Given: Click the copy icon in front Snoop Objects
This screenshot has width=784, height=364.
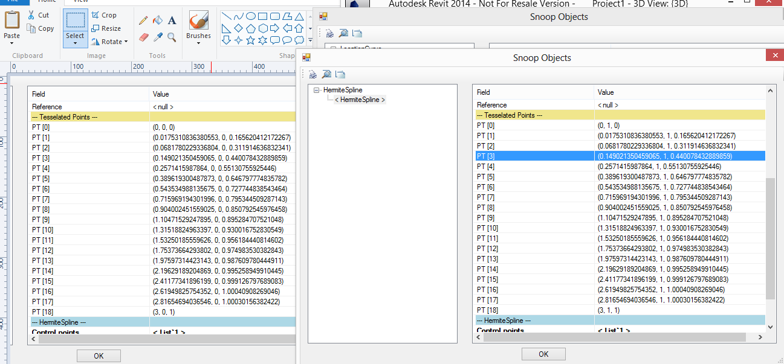Looking at the screenshot, I should click(340, 75).
